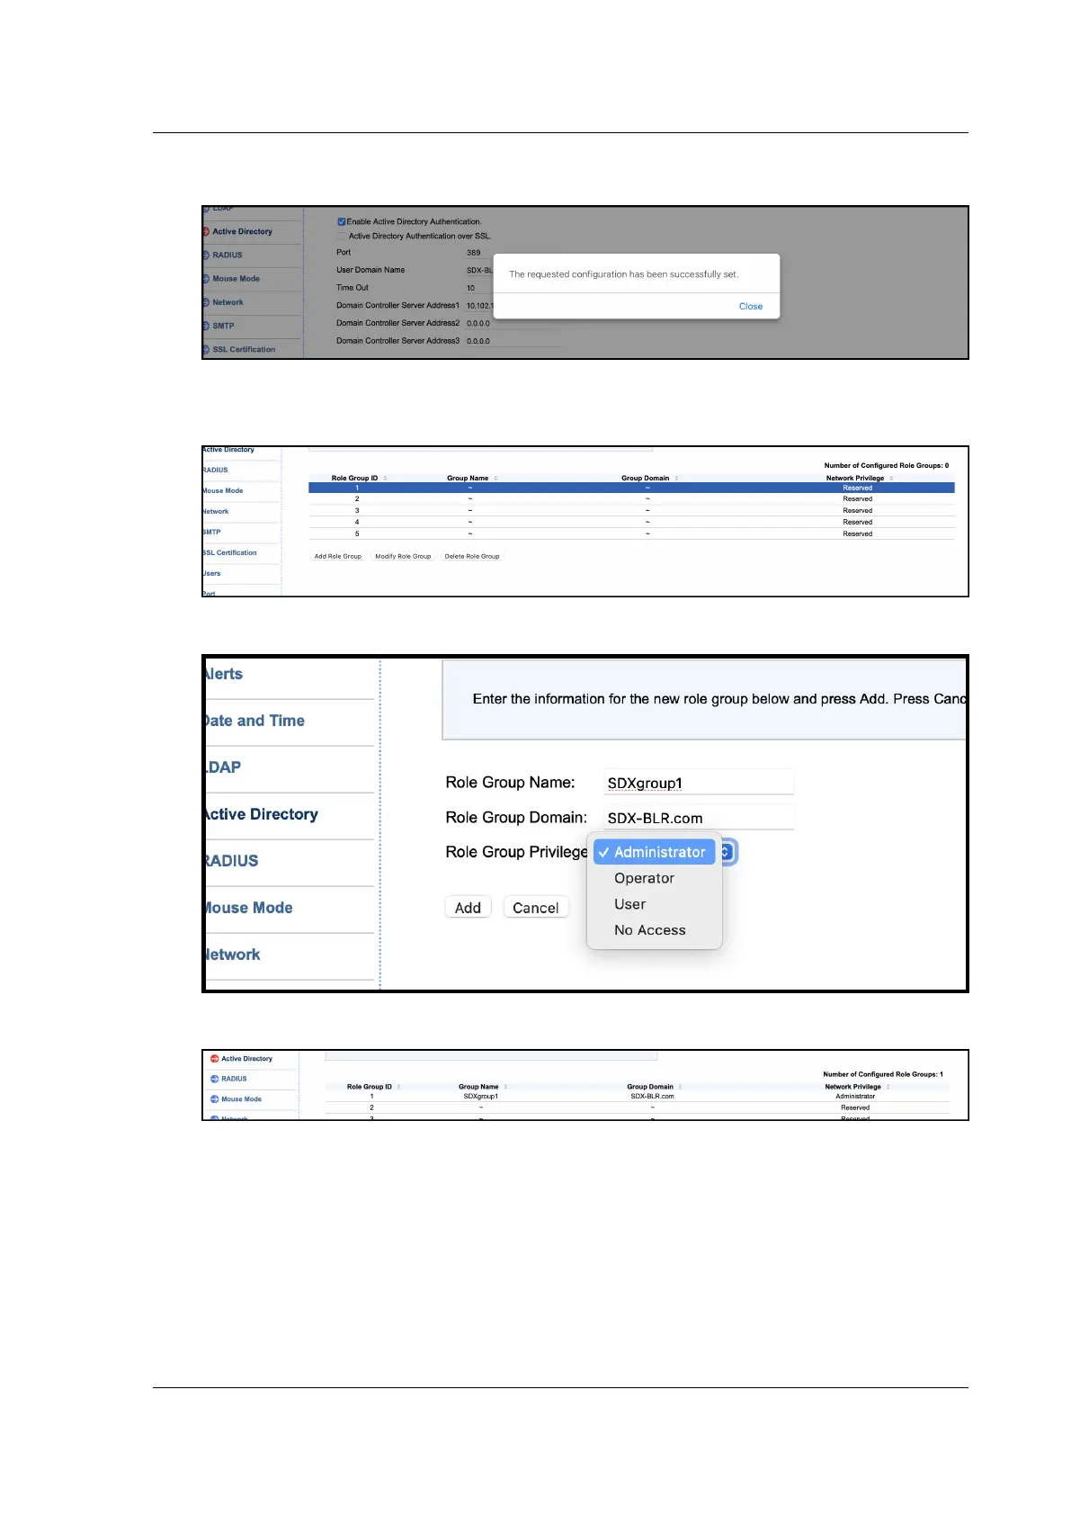Click Domain Controller Server Address2 field
Viewport: 1071px width, 1515px height.
[513, 323]
